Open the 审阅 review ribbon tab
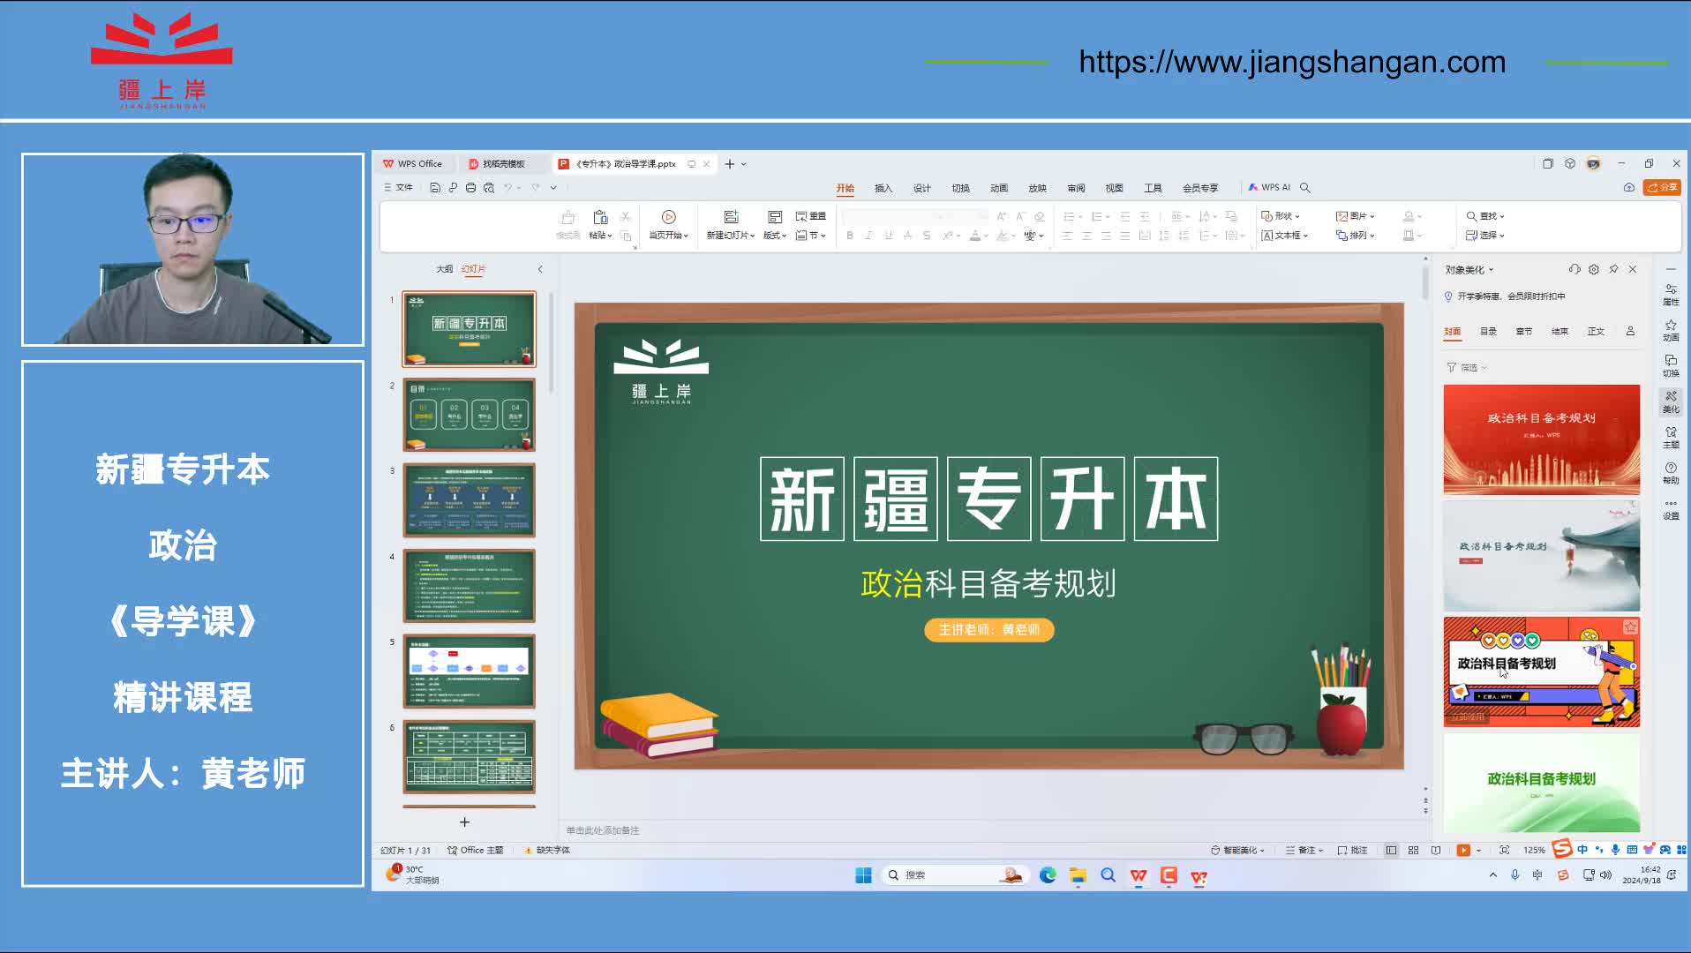 (x=1076, y=188)
